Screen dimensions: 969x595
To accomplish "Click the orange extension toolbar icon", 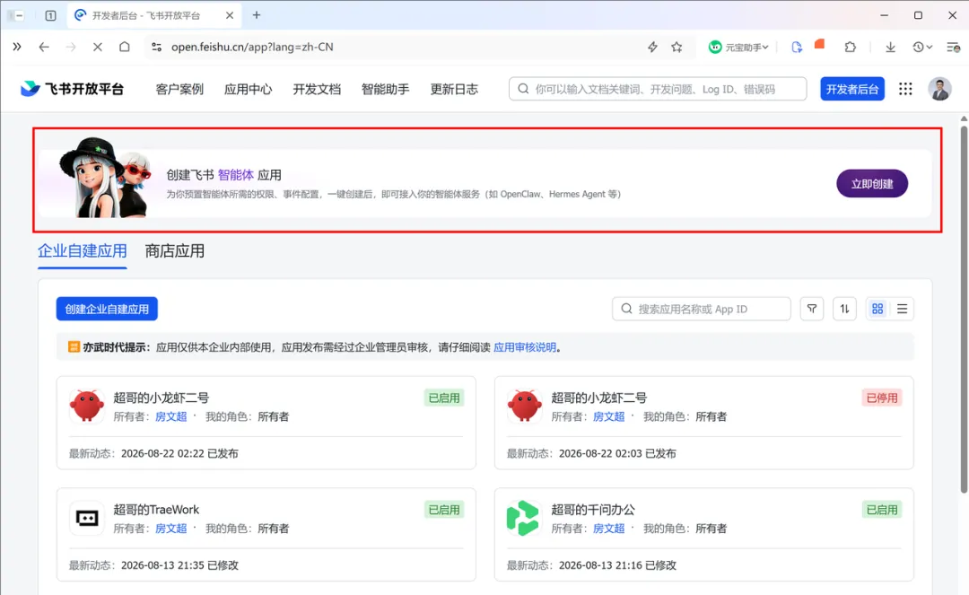I will (820, 45).
